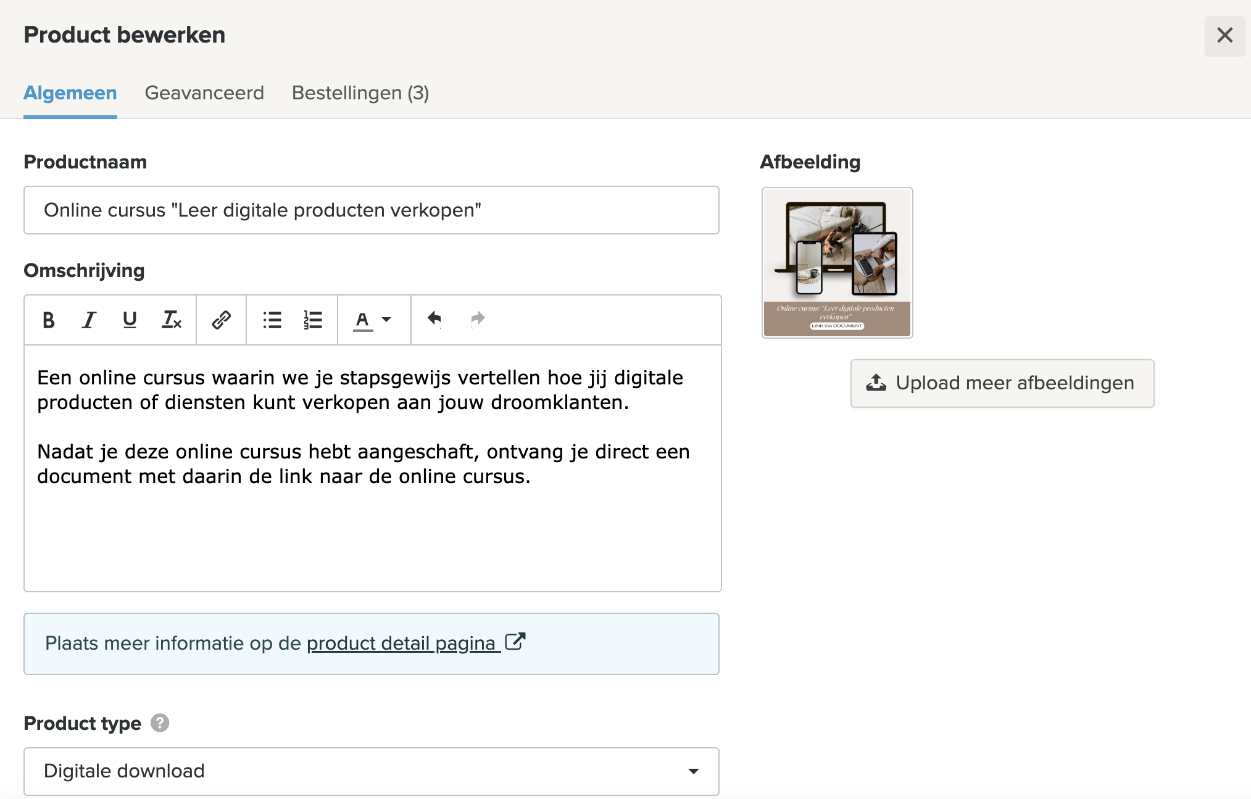This screenshot has height=799, width=1251.
Task: Select the product image thumbnail under Afbeelding
Action: (x=836, y=262)
